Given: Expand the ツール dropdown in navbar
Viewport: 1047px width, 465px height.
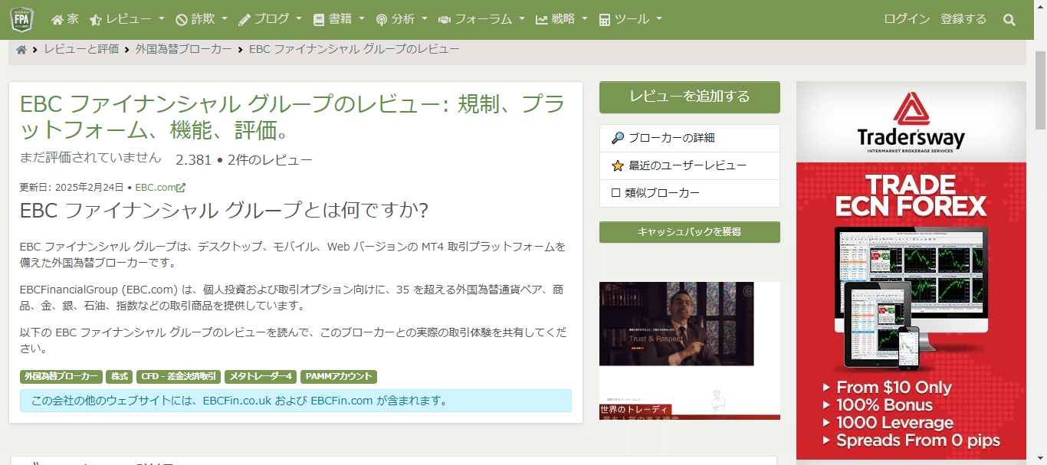Looking at the screenshot, I should coord(630,20).
